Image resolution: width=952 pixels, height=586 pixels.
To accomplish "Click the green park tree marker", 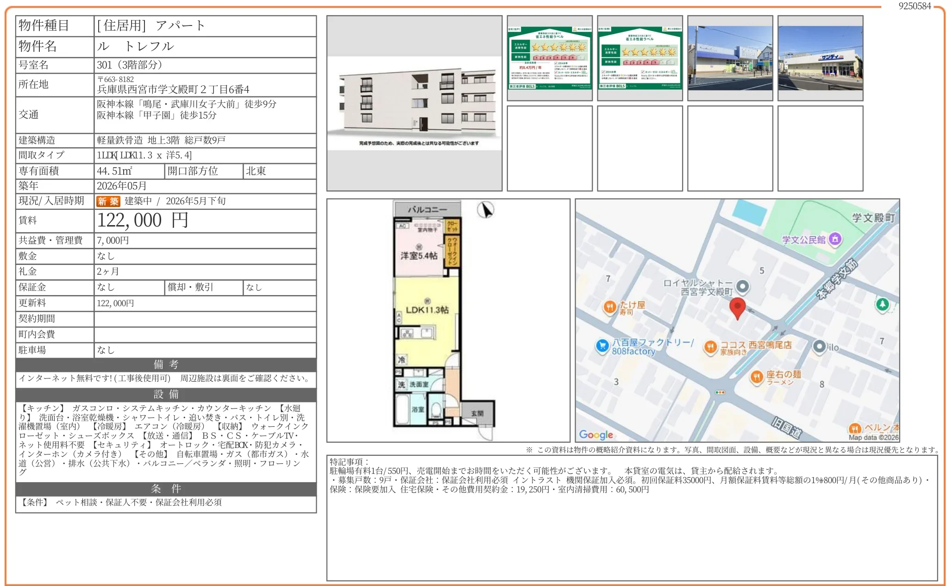I will 882,304.
